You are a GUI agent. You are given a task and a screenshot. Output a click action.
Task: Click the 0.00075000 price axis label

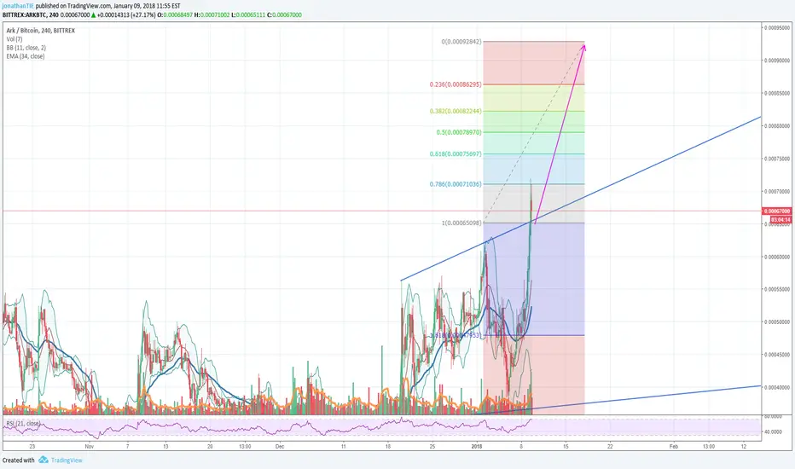pyautogui.click(x=777, y=159)
